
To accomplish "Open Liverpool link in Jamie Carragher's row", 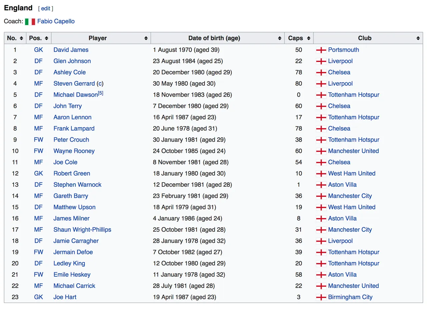I will click(340, 241).
